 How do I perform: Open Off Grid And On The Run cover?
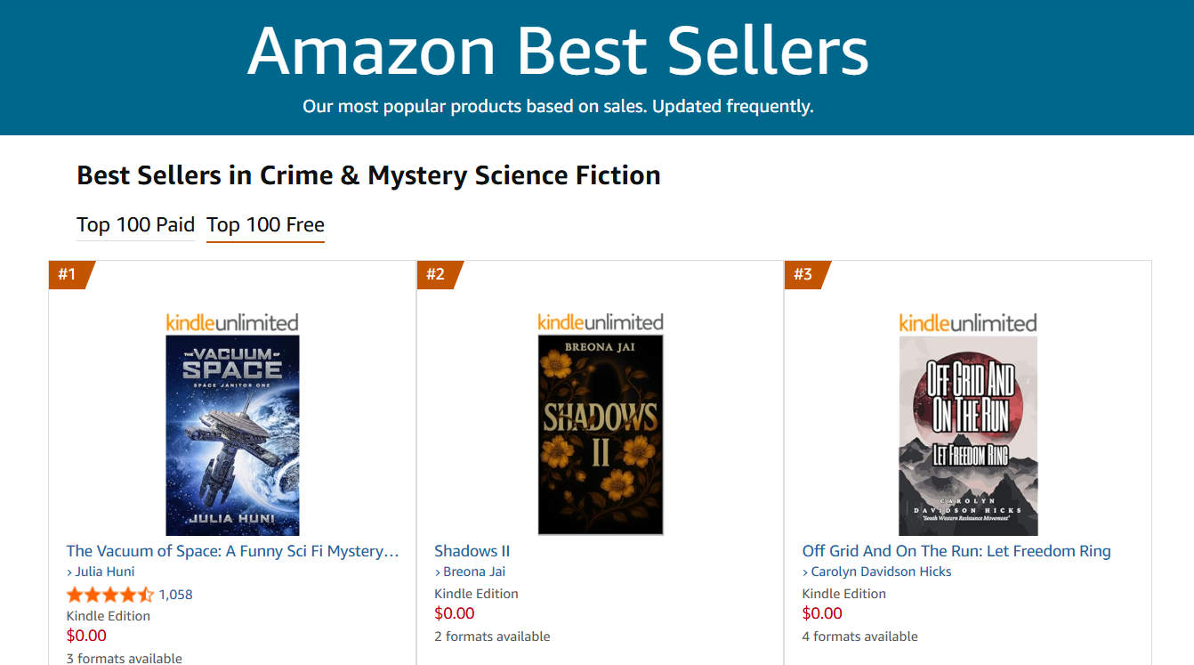(x=968, y=435)
